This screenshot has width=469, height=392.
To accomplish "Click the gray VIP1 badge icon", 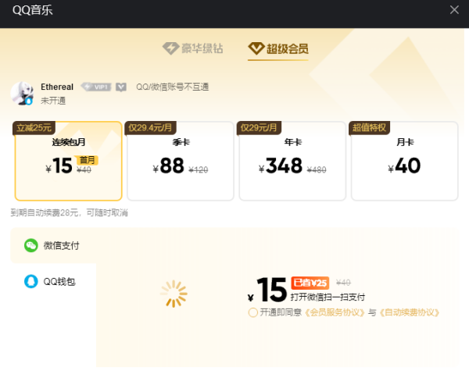I will (x=97, y=87).
